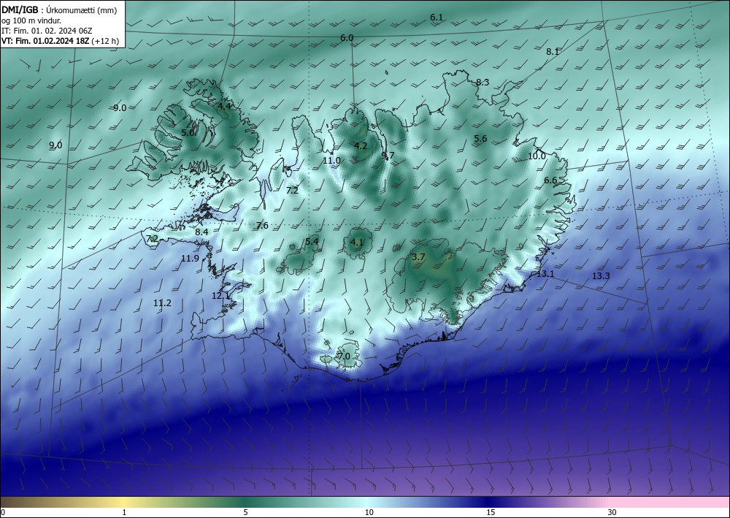Select the 9.7 value label
The height and width of the screenshot is (518, 730).
click(x=388, y=155)
